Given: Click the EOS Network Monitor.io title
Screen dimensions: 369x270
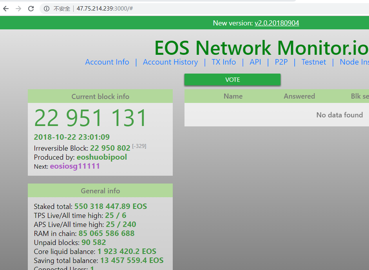Looking at the screenshot, I should pos(261,48).
